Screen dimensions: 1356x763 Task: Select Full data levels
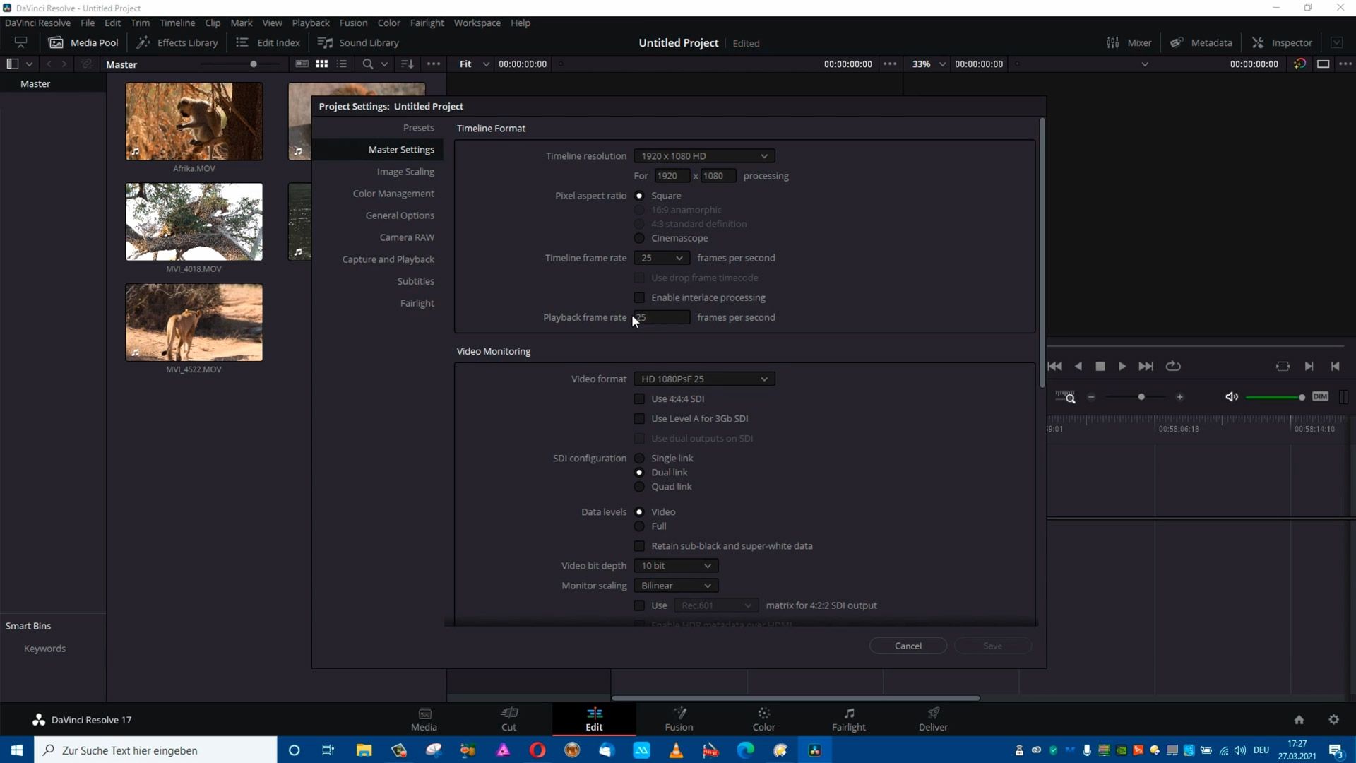point(639,526)
